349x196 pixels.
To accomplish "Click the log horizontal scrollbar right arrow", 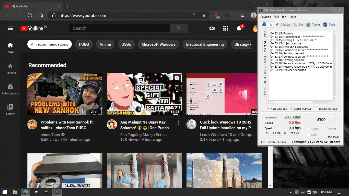I will pos(330,102).
